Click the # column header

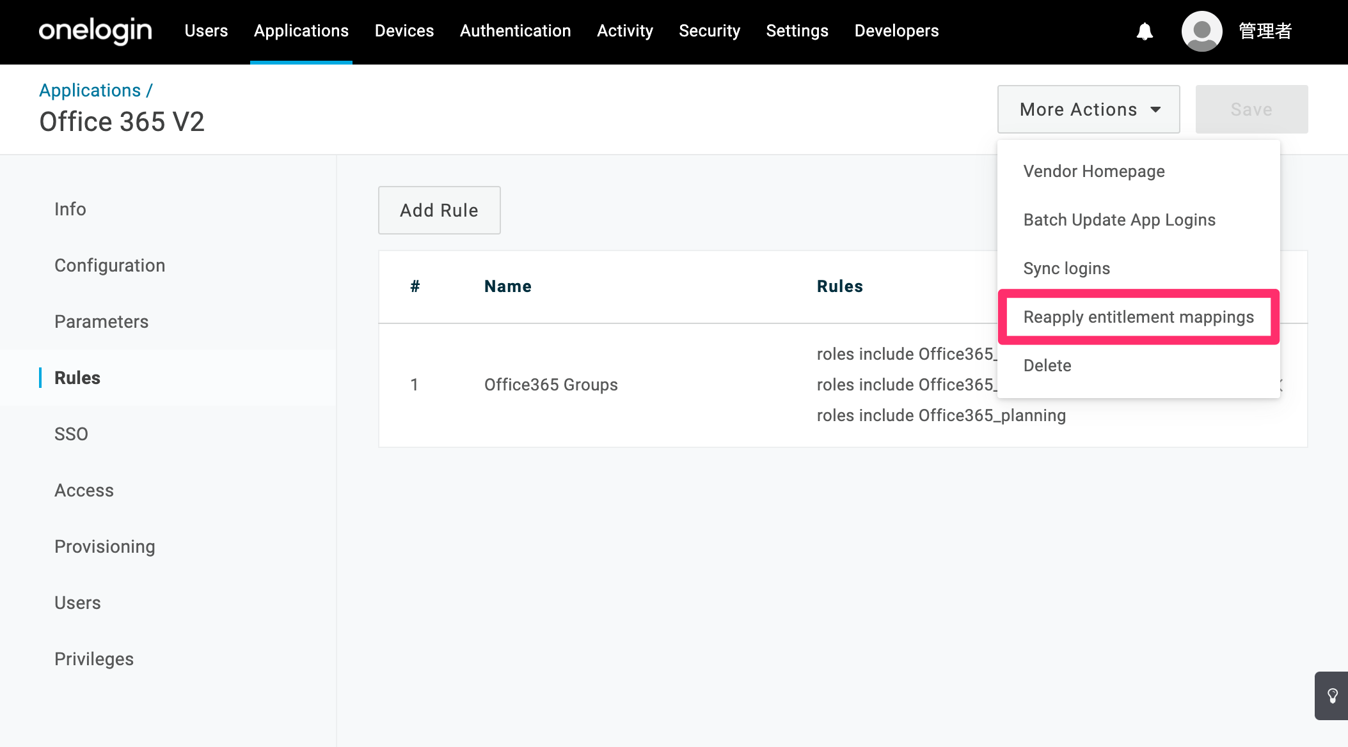coord(415,286)
